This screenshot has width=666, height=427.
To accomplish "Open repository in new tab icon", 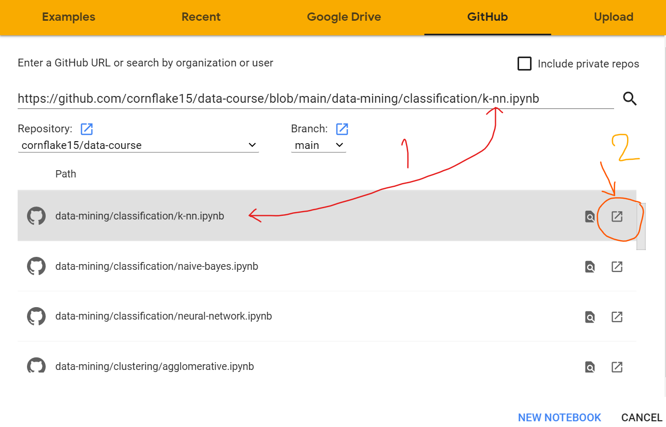I will pyautogui.click(x=87, y=129).
